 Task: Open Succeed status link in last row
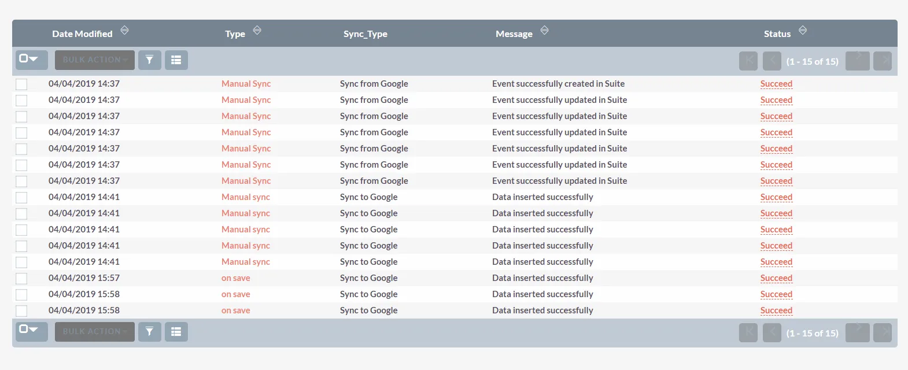click(776, 310)
